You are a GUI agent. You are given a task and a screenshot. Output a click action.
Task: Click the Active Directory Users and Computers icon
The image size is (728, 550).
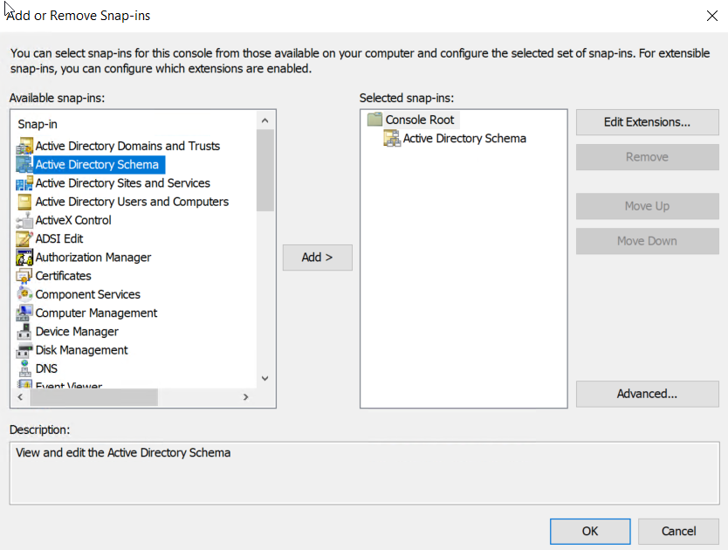pos(24,202)
